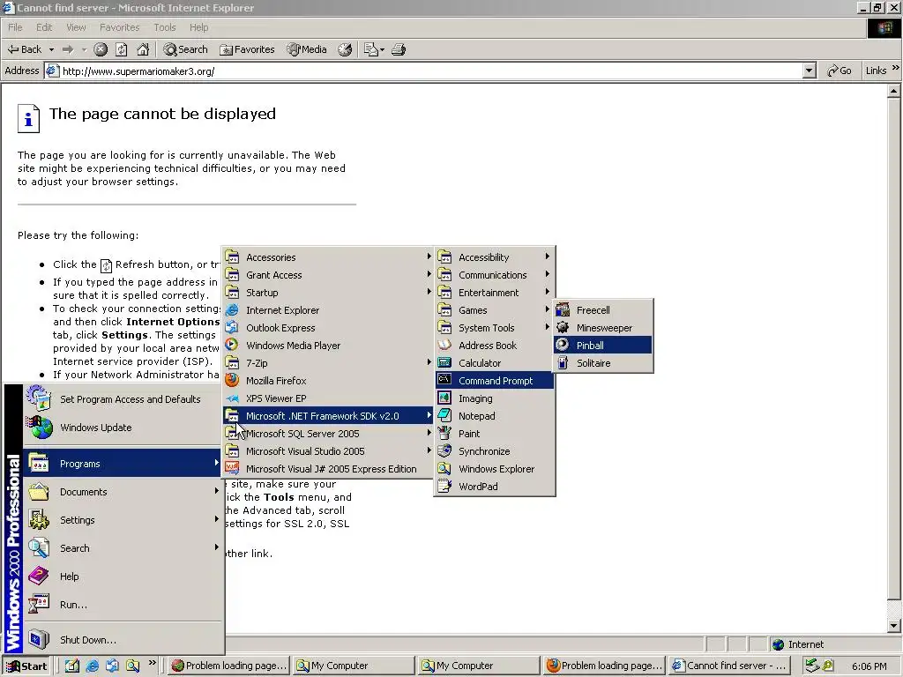Click the Windows Media Player icon
Viewport: 903px width, 677px height.
click(x=232, y=346)
